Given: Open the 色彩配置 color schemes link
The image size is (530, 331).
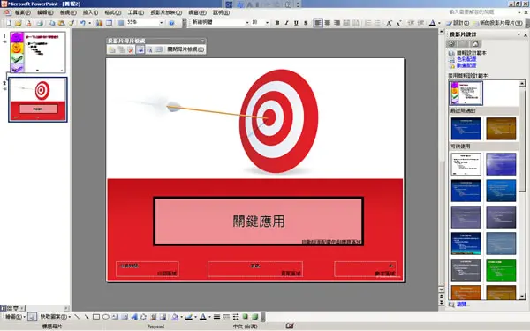Looking at the screenshot, I should click(466, 59).
